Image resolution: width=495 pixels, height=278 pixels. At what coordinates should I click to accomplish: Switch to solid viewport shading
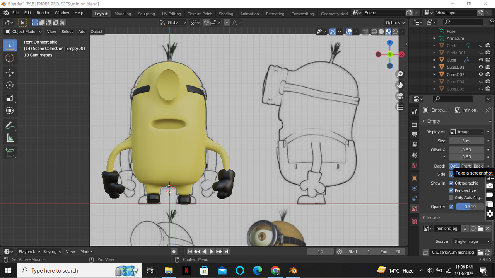click(x=381, y=32)
